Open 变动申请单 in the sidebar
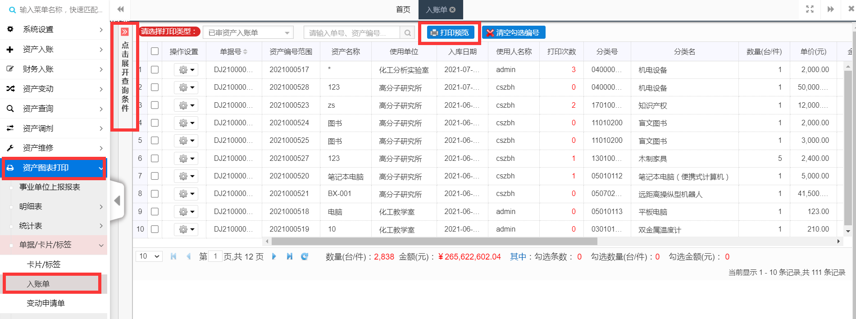The width and height of the screenshot is (856, 319). coord(46,303)
